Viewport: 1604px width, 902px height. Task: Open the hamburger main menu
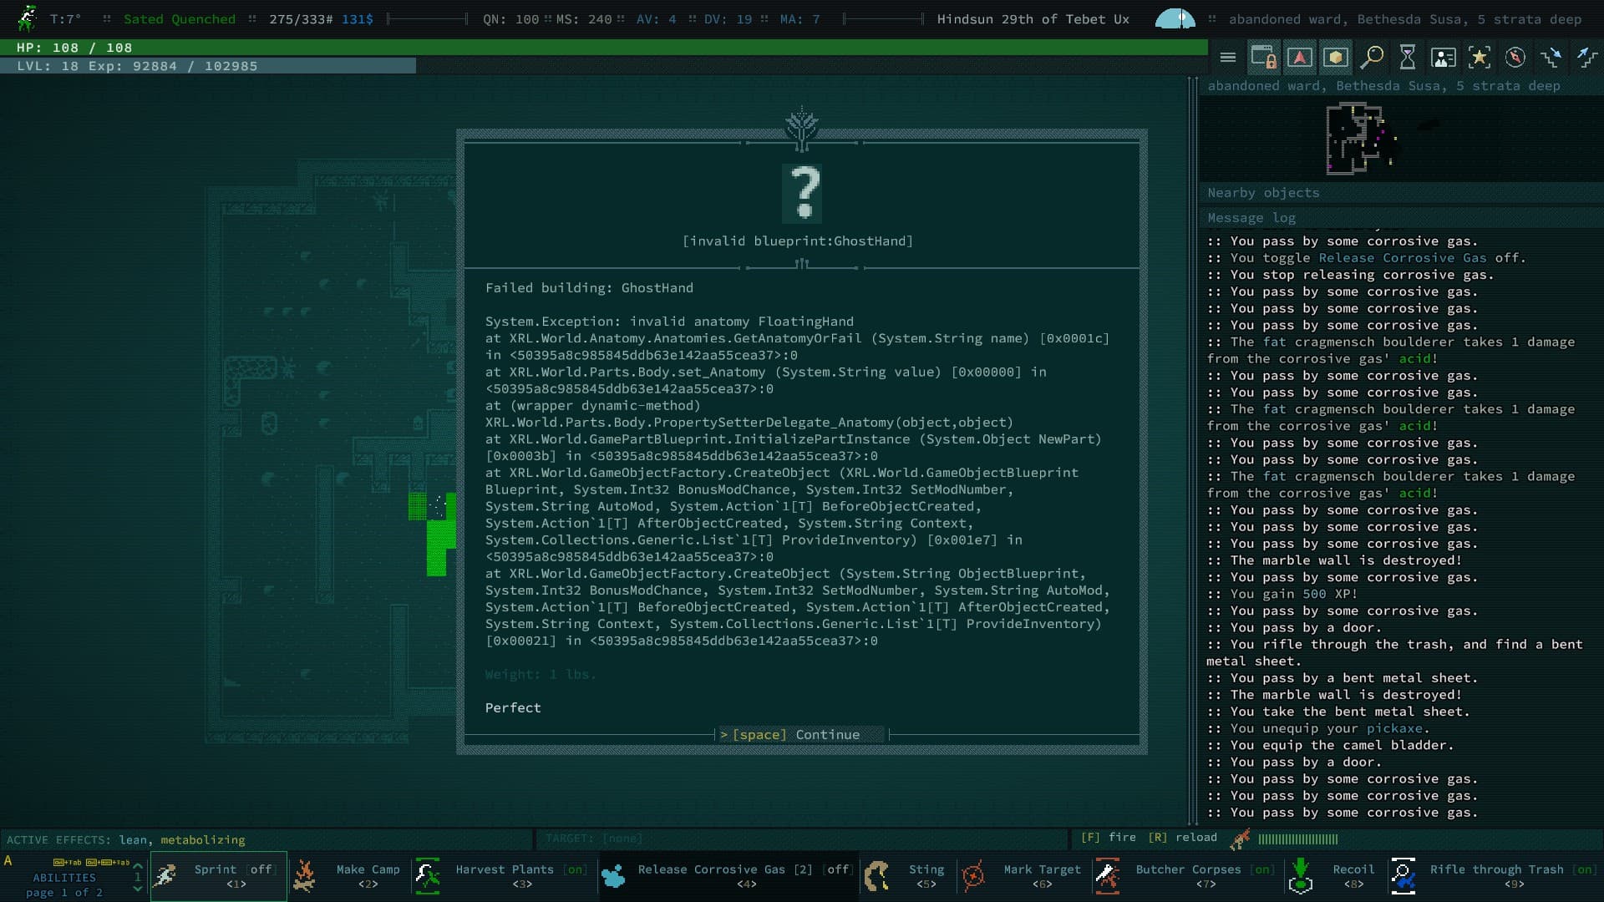1227,58
